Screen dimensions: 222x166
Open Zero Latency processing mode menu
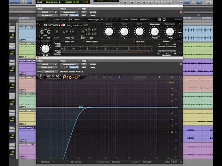coord(76,162)
